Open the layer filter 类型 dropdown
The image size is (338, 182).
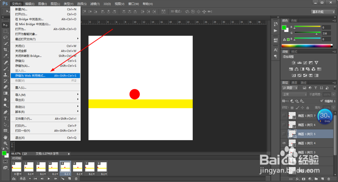290,88
